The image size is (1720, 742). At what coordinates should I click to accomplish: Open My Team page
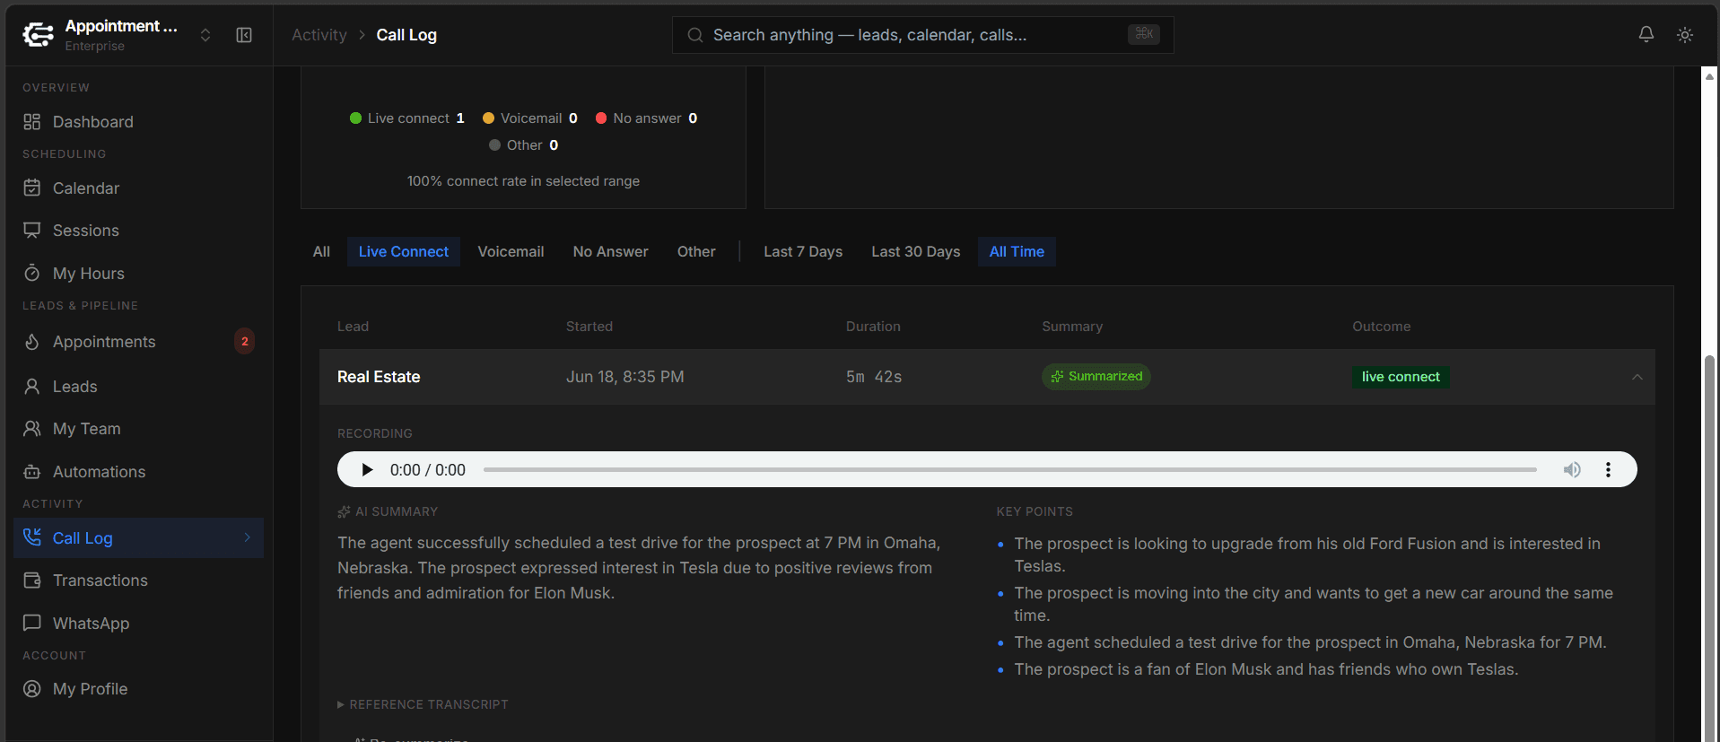[138, 429]
